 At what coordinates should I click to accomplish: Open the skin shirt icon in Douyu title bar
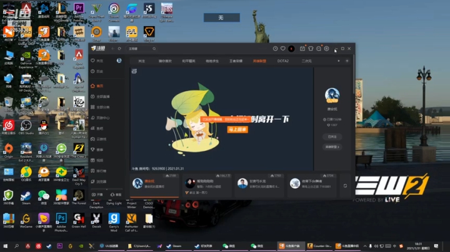click(311, 49)
